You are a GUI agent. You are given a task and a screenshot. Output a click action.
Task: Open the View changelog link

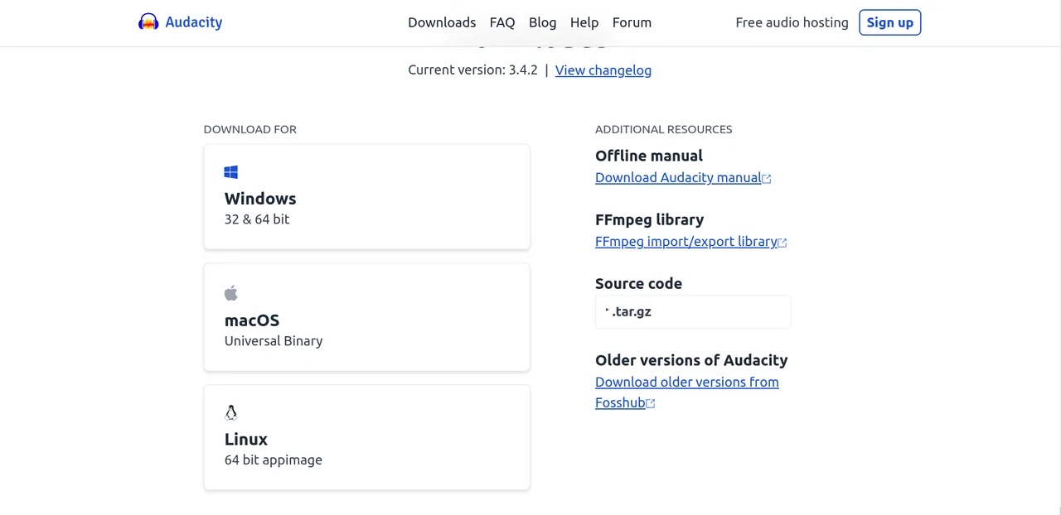(603, 70)
